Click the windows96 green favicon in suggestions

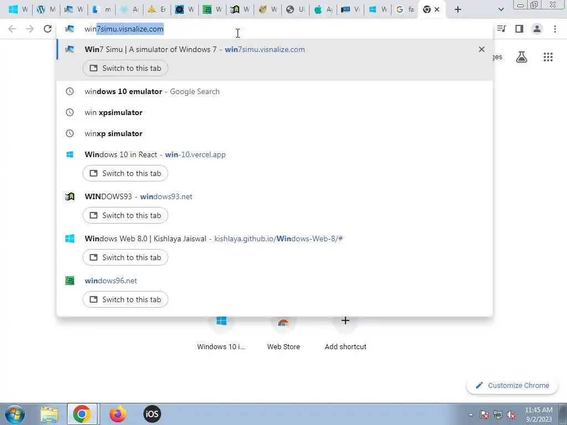pos(69,281)
